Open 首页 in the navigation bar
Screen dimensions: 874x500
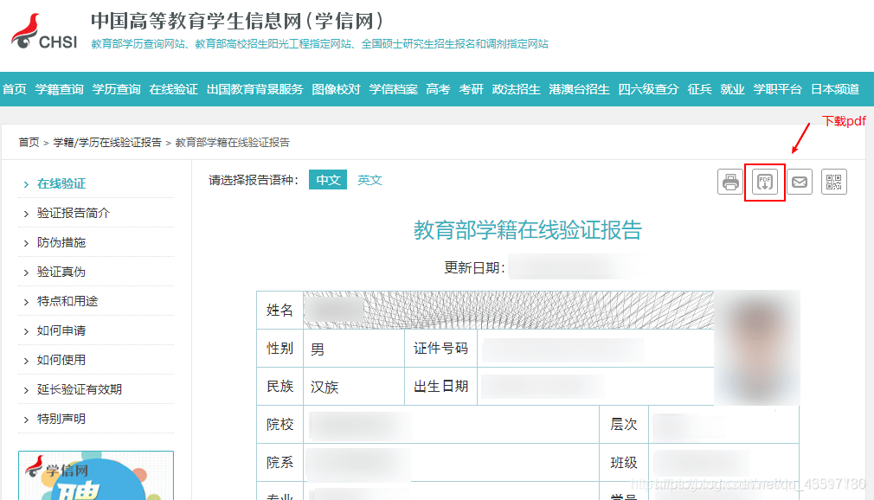coord(15,89)
